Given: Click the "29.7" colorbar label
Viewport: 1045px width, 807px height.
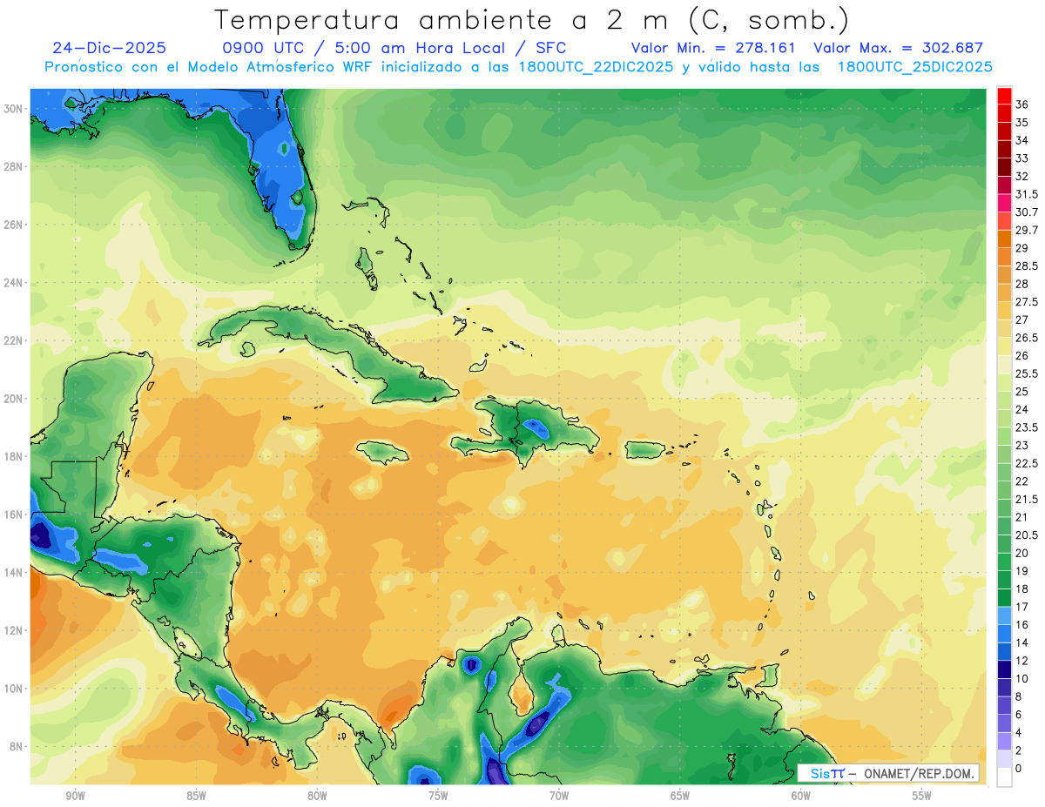Looking at the screenshot, I should [x=1027, y=231].
